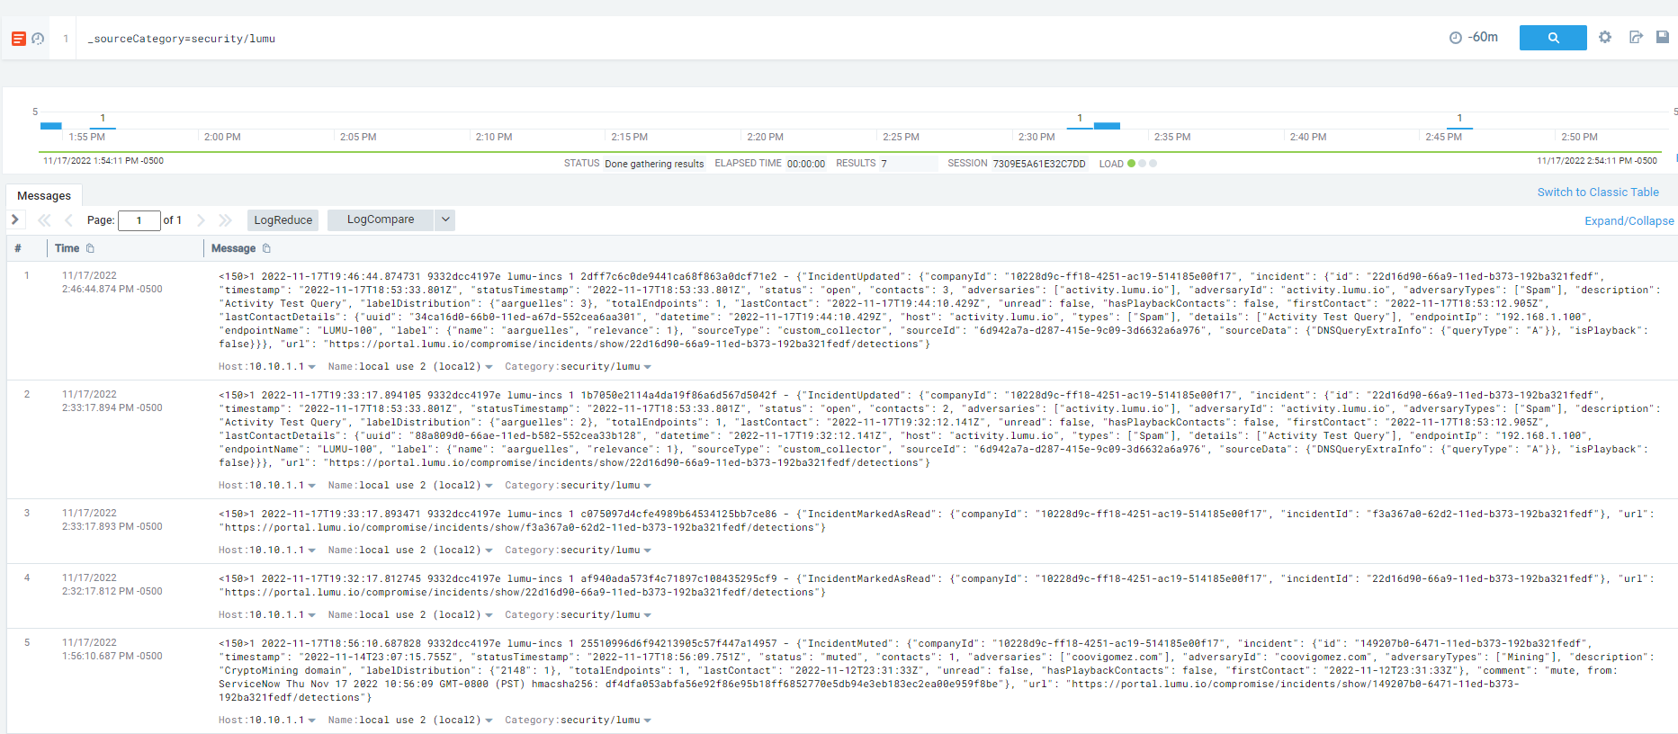Open the Name dropdown in the second message
The width and height of the screenshot is (1678, 734).
coord(489,486)
